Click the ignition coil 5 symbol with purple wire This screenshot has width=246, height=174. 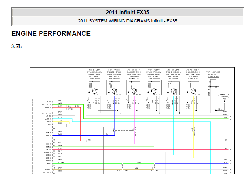(x=134, y=87)
